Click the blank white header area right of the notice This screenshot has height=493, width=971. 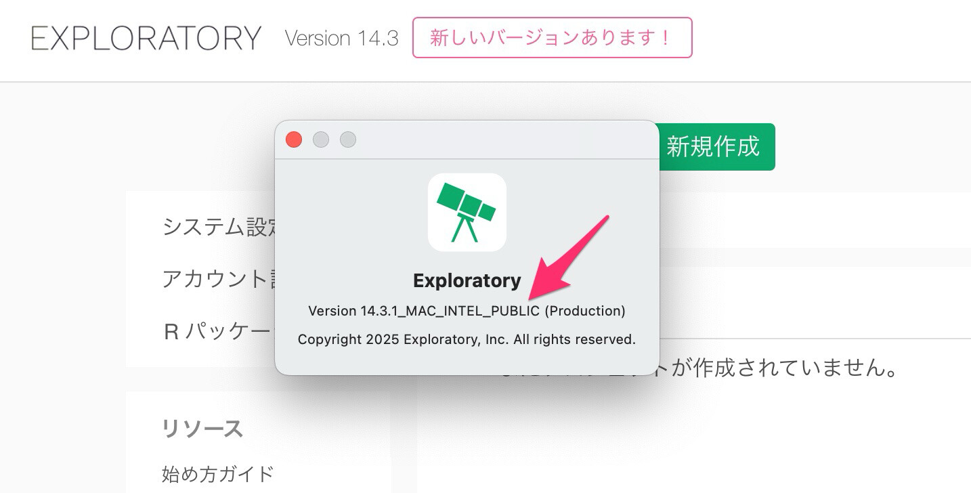832,39
